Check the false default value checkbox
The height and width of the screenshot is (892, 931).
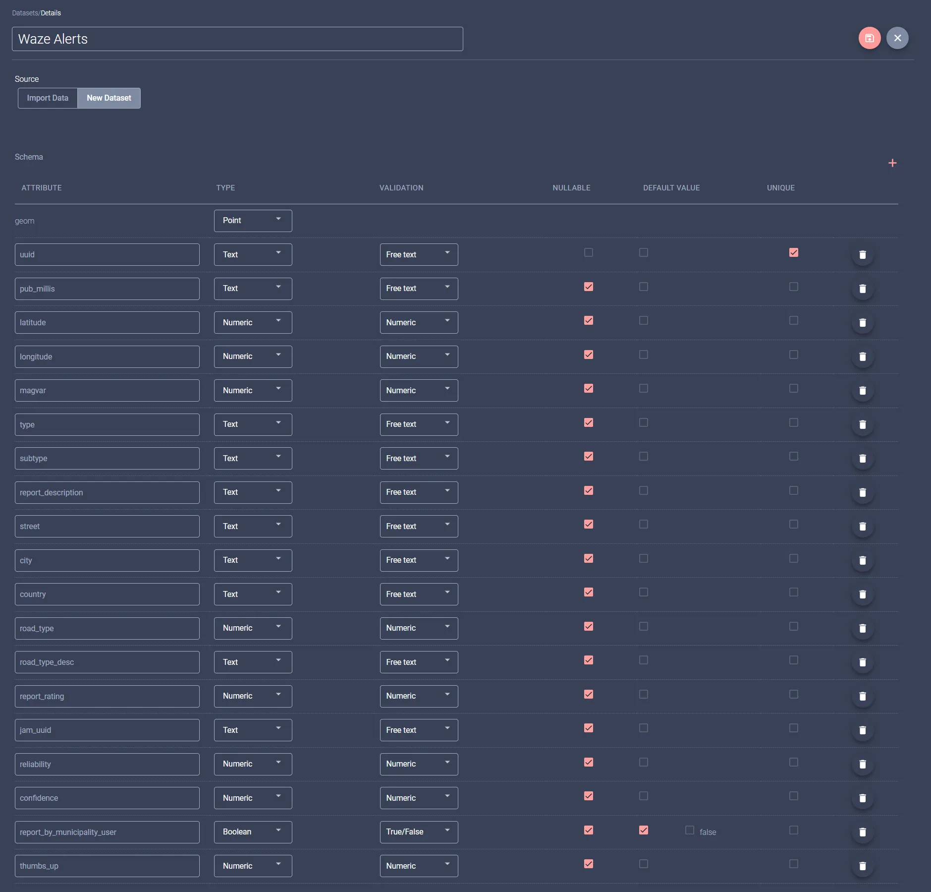[x=689, y=830]
